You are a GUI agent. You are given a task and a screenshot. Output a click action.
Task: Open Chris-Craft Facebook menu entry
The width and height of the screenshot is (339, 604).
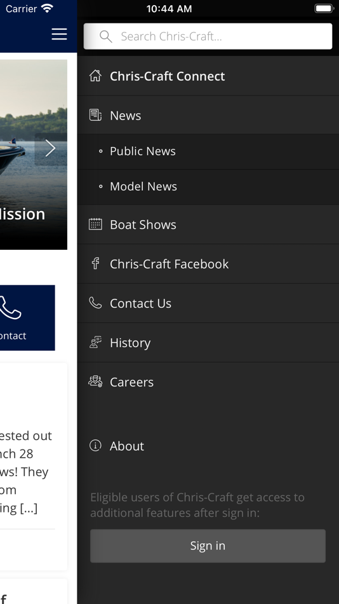click(208, 264)
